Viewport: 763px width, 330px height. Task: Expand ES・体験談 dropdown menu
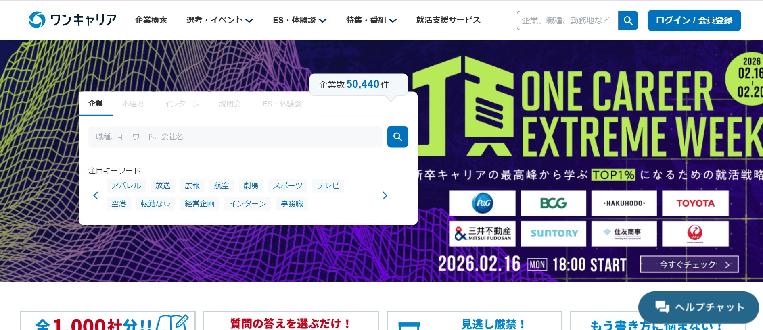[299, 20]
